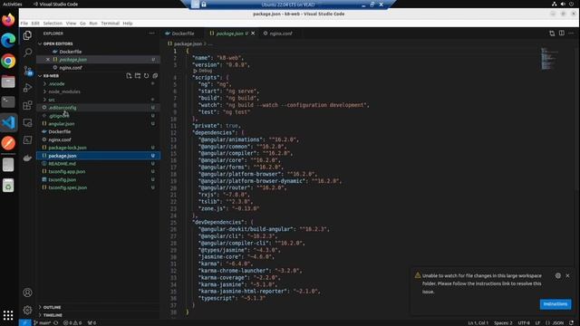This screenshot has height=326, width=580.
Task: Change encoding via UTF-8 status item
Action: tap(524, 322)
